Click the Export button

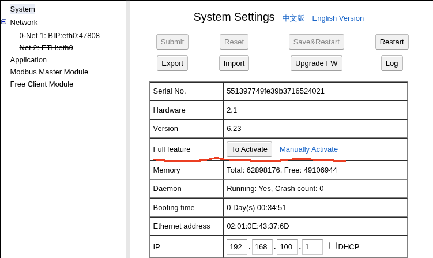[172, 63]
